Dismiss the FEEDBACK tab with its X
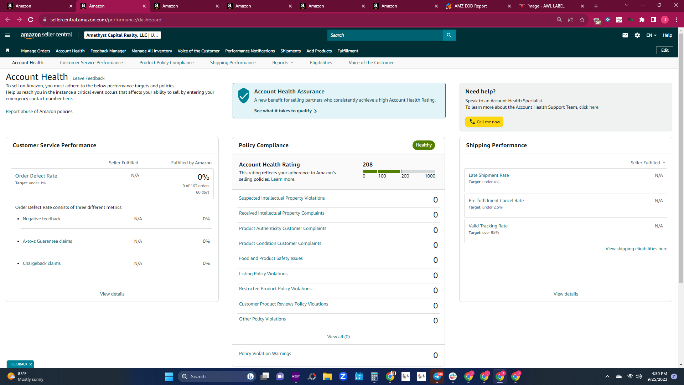The height and width of the screenshot is (385, 684). click(x=31, y=364)
